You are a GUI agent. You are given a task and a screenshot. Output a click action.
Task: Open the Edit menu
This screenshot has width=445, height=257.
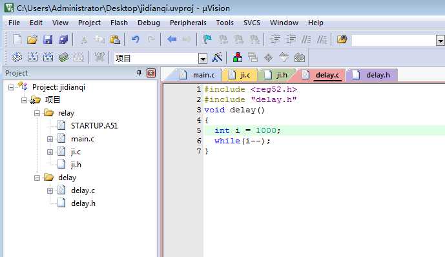coord(36,23)
